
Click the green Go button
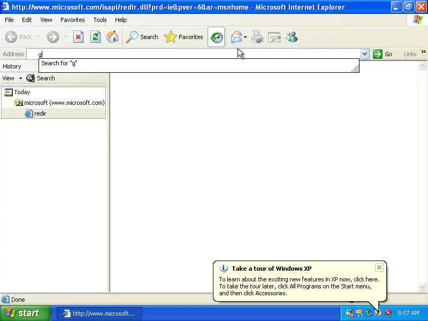[x=383, y=54]
